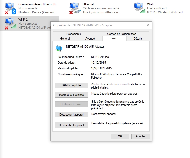
Task: Confirm with the OK button
Action: coord(120,136)
